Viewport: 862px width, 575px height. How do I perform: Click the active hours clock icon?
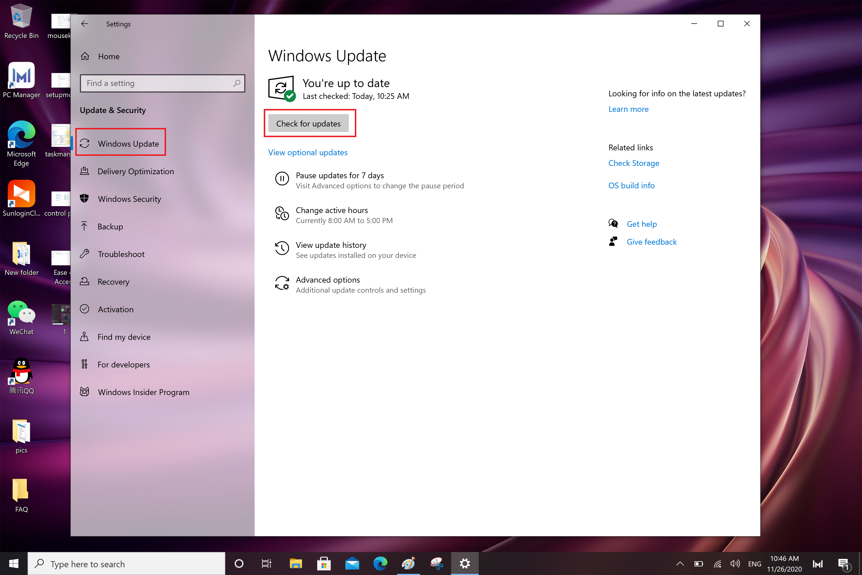282,213
